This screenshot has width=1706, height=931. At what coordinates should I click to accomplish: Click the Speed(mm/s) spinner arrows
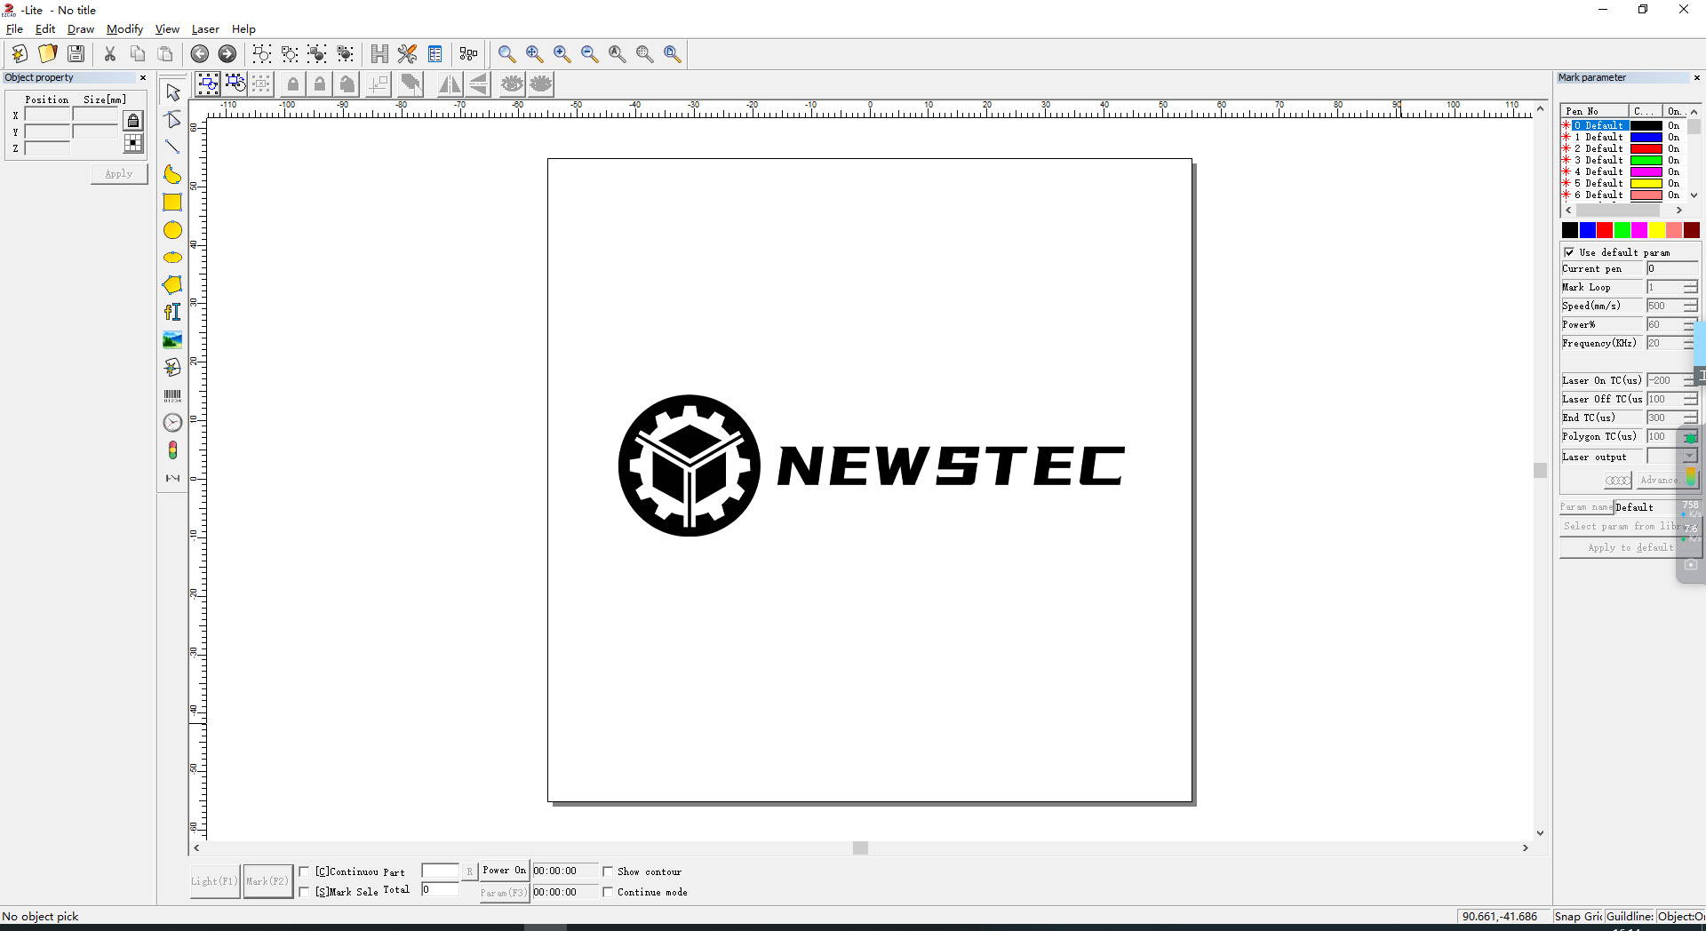(1690, 306)
